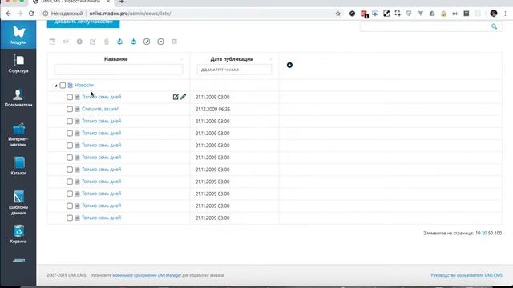Open the Каталог module
Image resolution: width=513 pixels, height=288 pixels.
(18, 166)
